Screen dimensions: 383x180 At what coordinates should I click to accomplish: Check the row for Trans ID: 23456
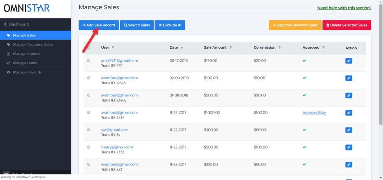(x=89, y=95)
